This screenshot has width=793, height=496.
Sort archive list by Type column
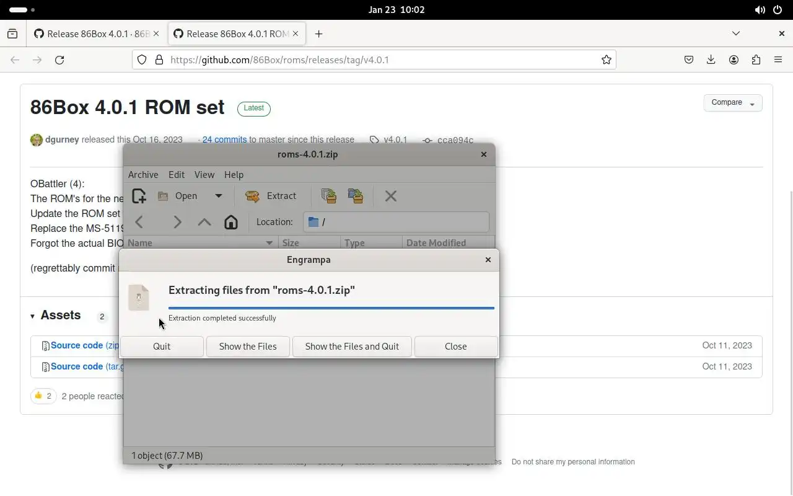(x=371, y=243)
